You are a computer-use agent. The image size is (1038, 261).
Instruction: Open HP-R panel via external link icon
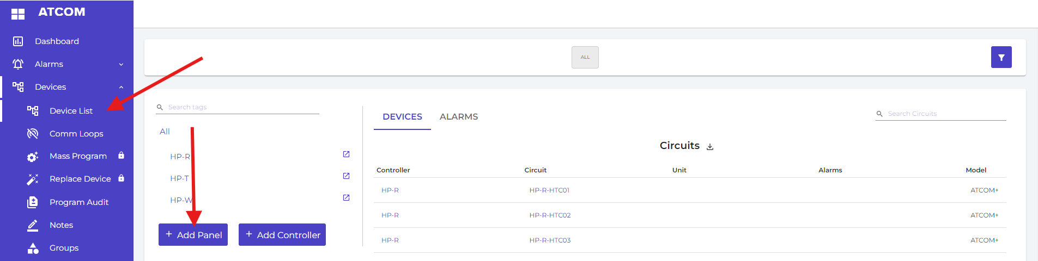(x=346, y=154)
